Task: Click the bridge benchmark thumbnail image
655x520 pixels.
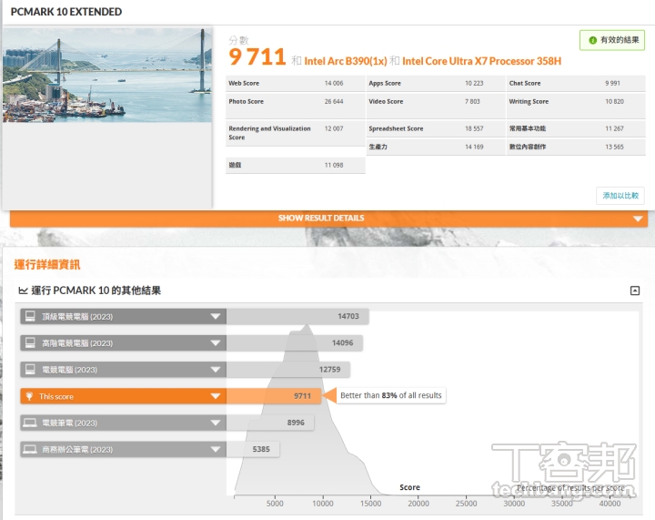Action: click(x=106, y=76)
